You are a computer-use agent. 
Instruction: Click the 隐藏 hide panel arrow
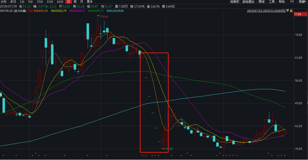pyautogui.click(x=302, y=2)
